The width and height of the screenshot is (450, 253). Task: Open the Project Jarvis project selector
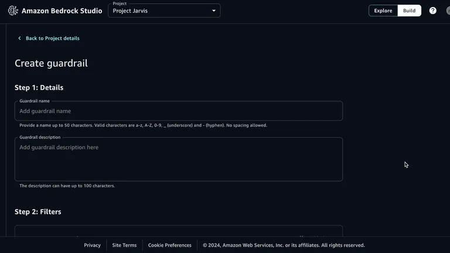pos(158,11)
